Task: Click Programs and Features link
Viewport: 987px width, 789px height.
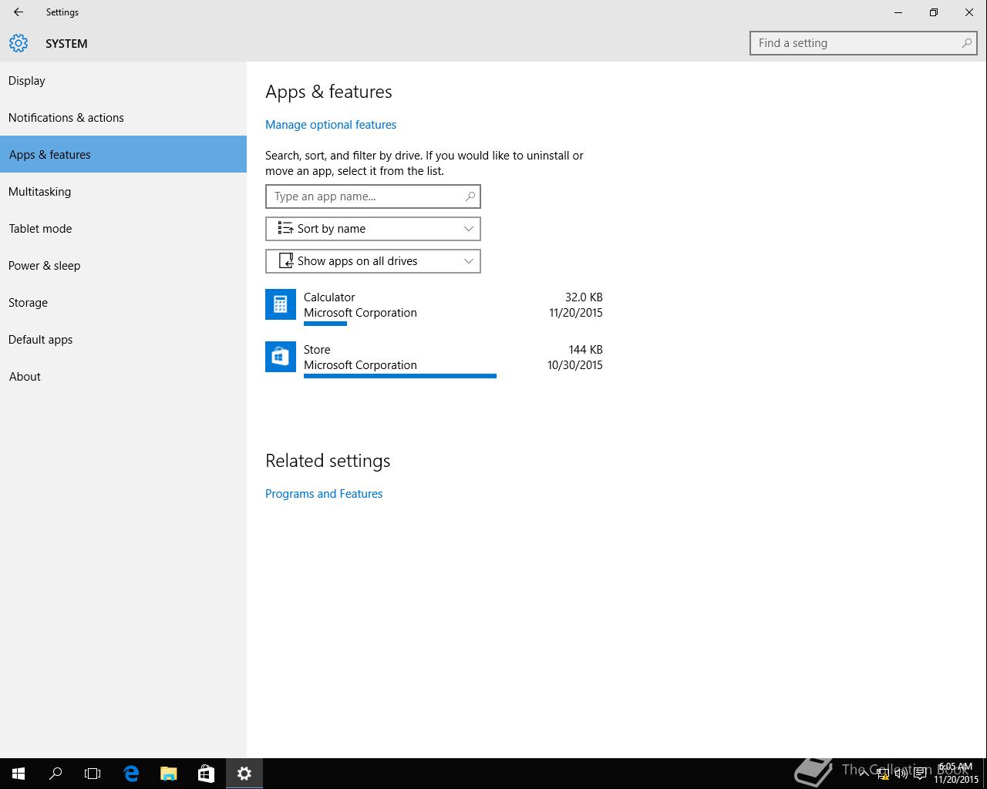Action: coord(324,494)
